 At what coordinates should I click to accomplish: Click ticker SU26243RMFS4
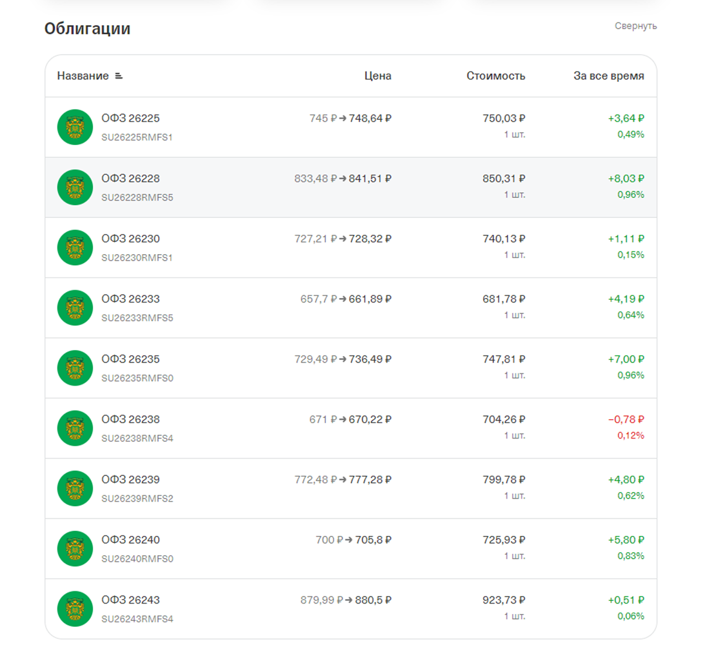point(137,619)
